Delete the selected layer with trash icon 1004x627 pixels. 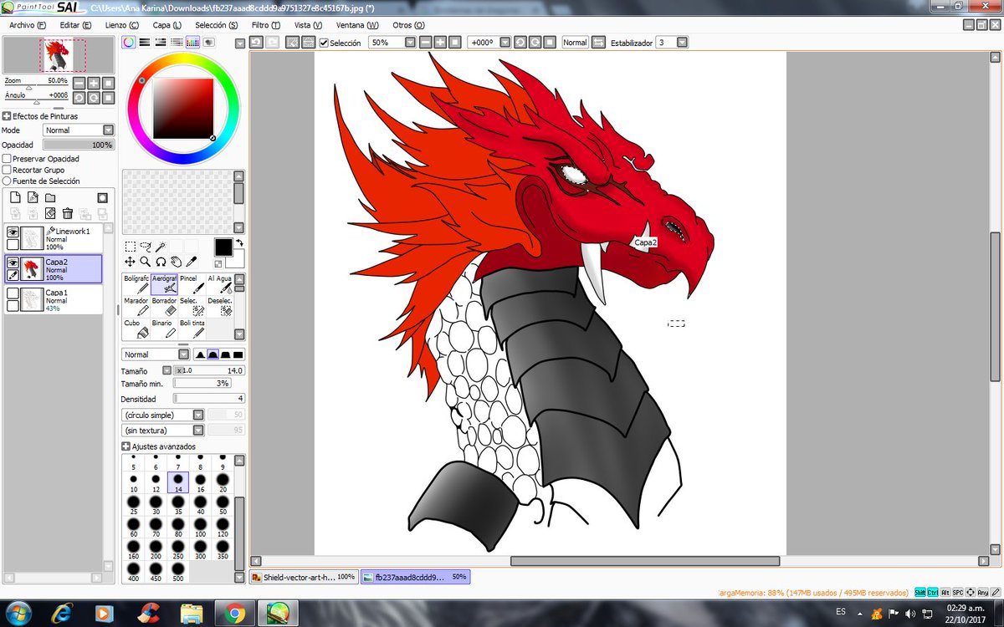(x=68, y=214)
